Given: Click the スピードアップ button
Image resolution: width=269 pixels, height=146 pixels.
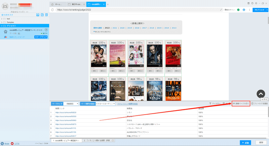Looking at the screenshot, I should (x=41, y=37).
